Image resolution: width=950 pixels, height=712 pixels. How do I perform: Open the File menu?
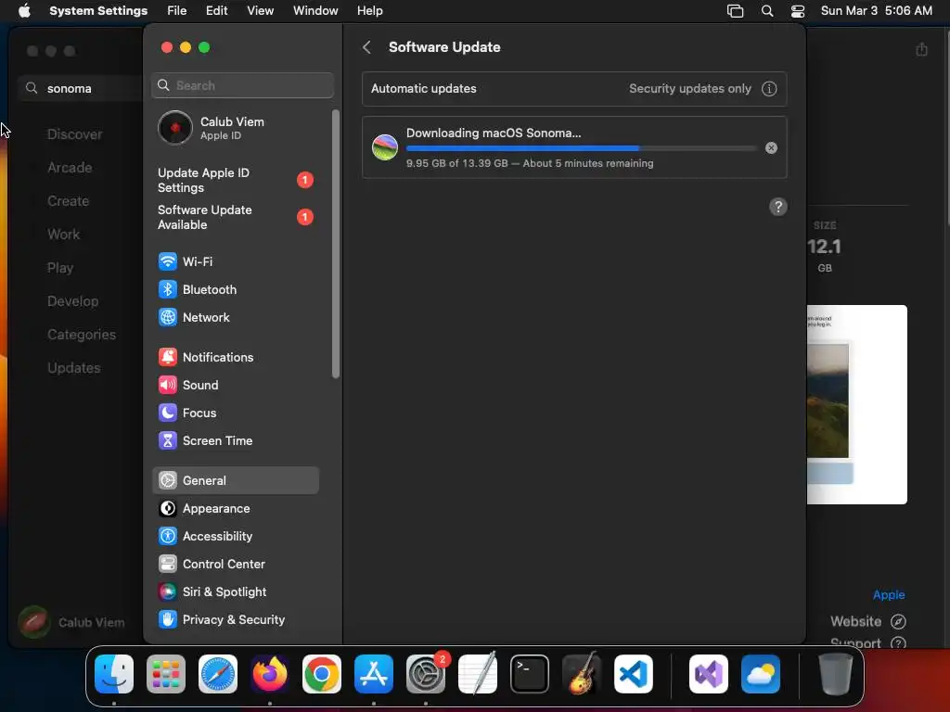point(177,11)
